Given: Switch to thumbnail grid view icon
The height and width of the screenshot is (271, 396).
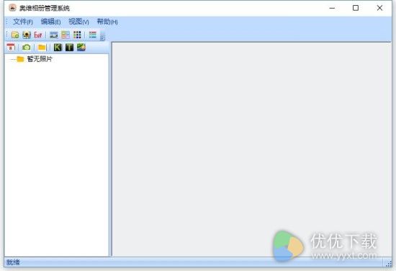Looking at the screenshot, I should 77,35.
